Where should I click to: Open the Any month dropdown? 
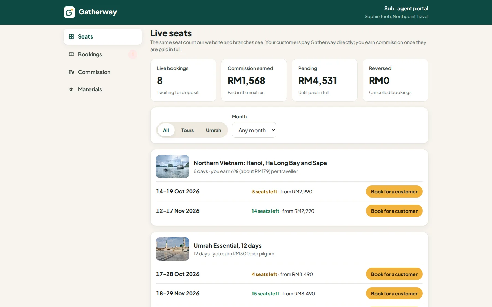(254, 130)
